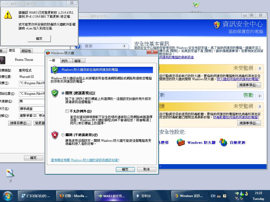Viewport: 270px width, 202px height.
Task: Open the 執行 標準視窗 combo box
Action: (x=32, y=109)
